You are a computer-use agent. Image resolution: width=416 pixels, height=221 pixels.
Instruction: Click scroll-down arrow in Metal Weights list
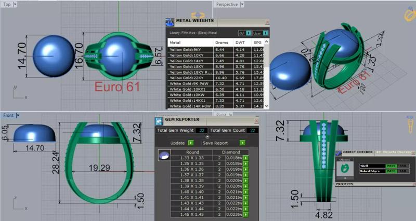[267, 106]
